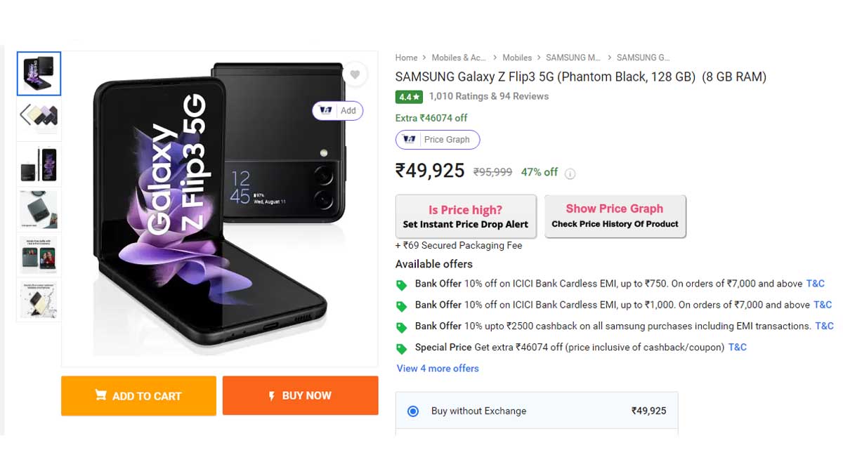Open Show Price Graph
The width and height of the screenshot is (843, 474).
coord(615,216)
